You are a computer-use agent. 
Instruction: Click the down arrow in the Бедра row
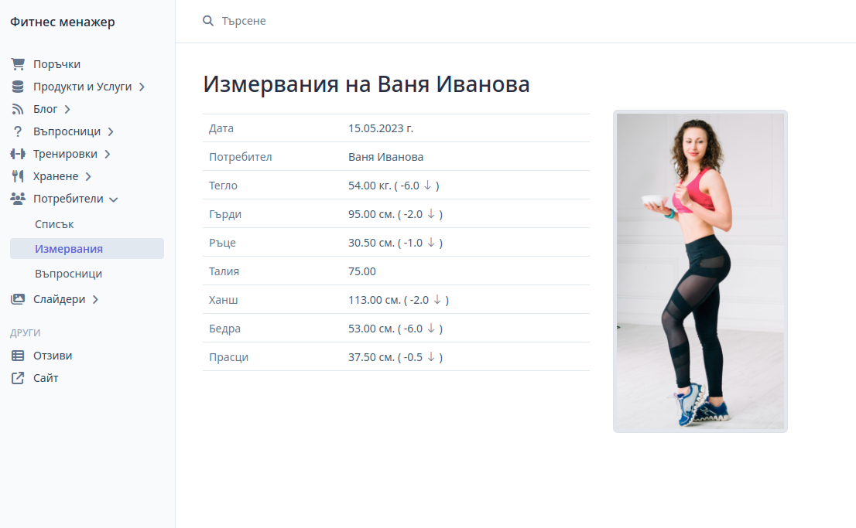tap(431, 328)
